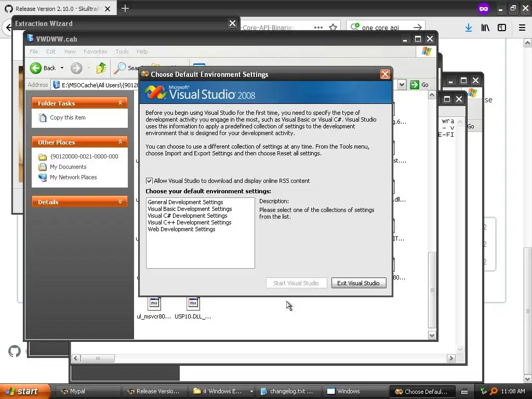Image resolution: width=532 pixels, height=399 pixels.
Task: Click on-screen keyboard tray icon
Action: coord(464,392)
